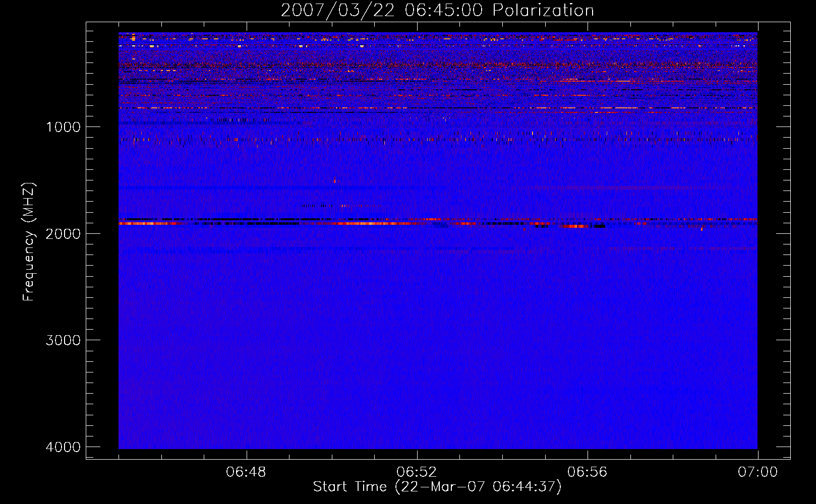Click the plot title '2007/03/22 06:45:00 Polarization'

[x=437, y=11]
